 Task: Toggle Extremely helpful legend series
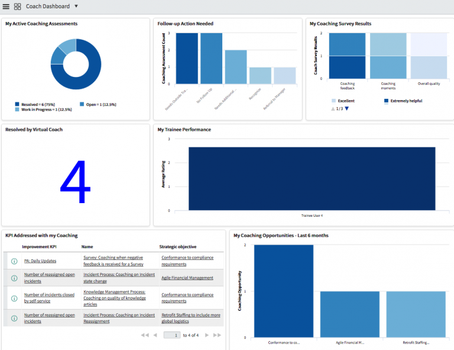click(406, 101)
